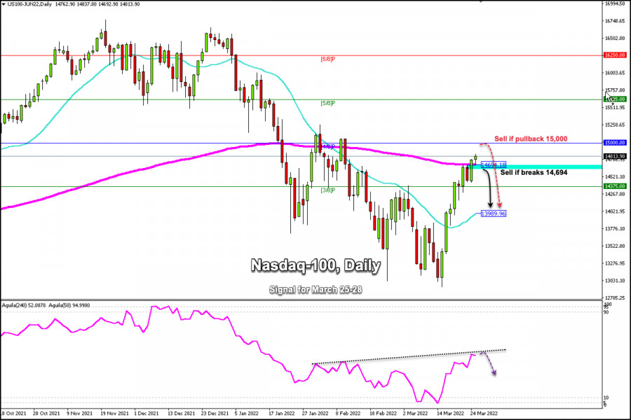Click the 17 Jan 2022 date label

click(x=281, y=413)
